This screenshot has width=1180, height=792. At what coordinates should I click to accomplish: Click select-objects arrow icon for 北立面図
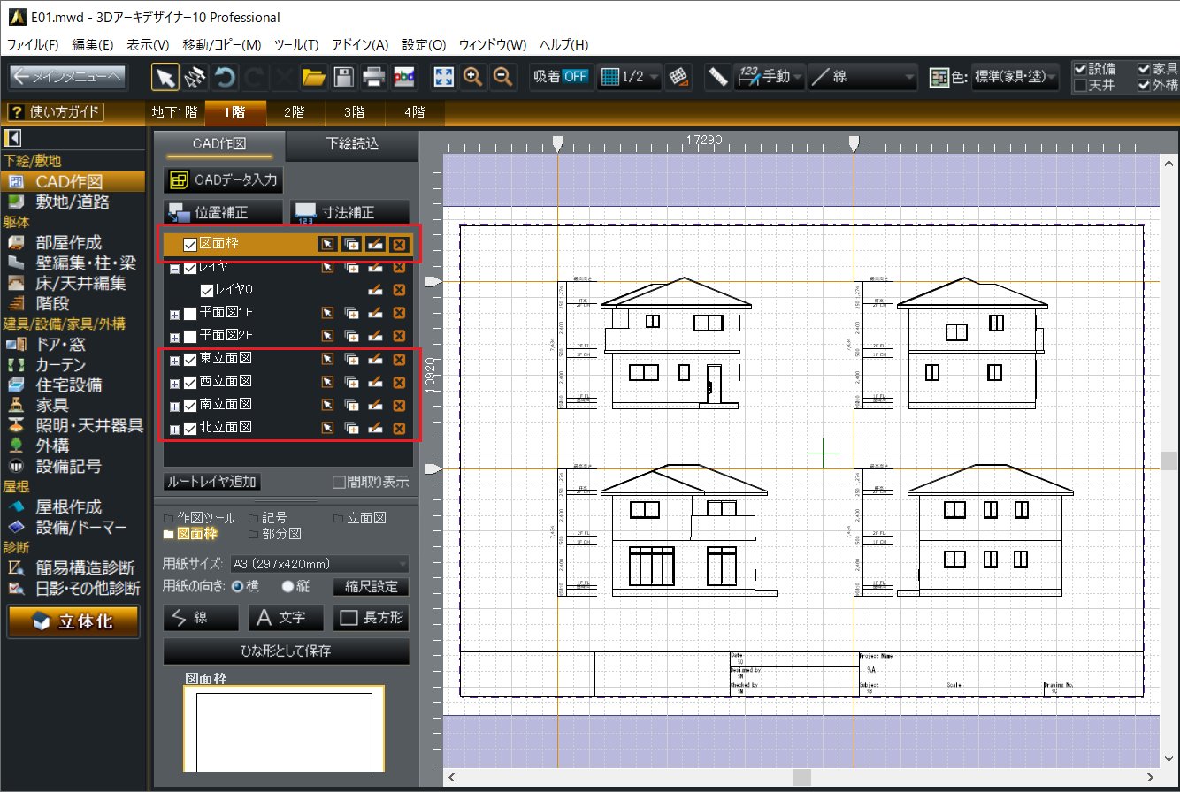click(327, 428)
